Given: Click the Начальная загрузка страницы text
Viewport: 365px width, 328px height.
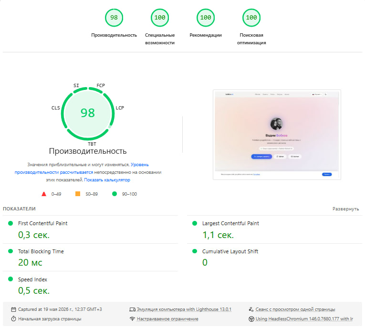Looking at the screenshot, I should 50,319.
